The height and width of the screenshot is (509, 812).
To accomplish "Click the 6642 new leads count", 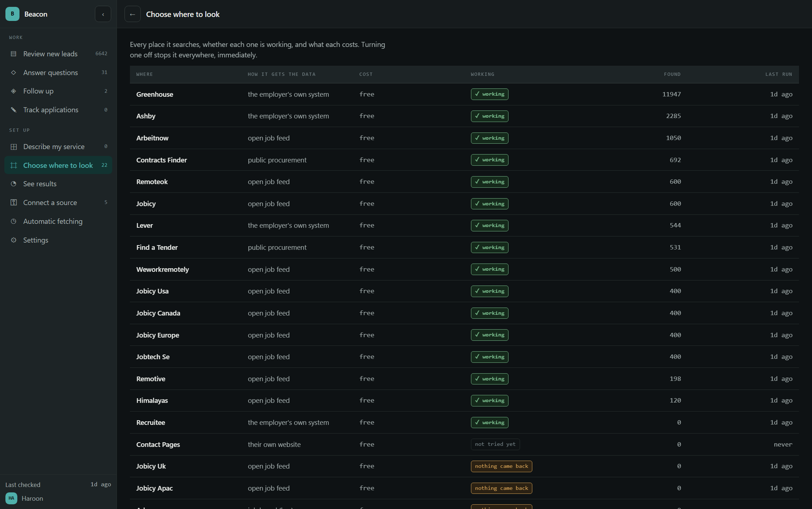I will coord(101,53).
